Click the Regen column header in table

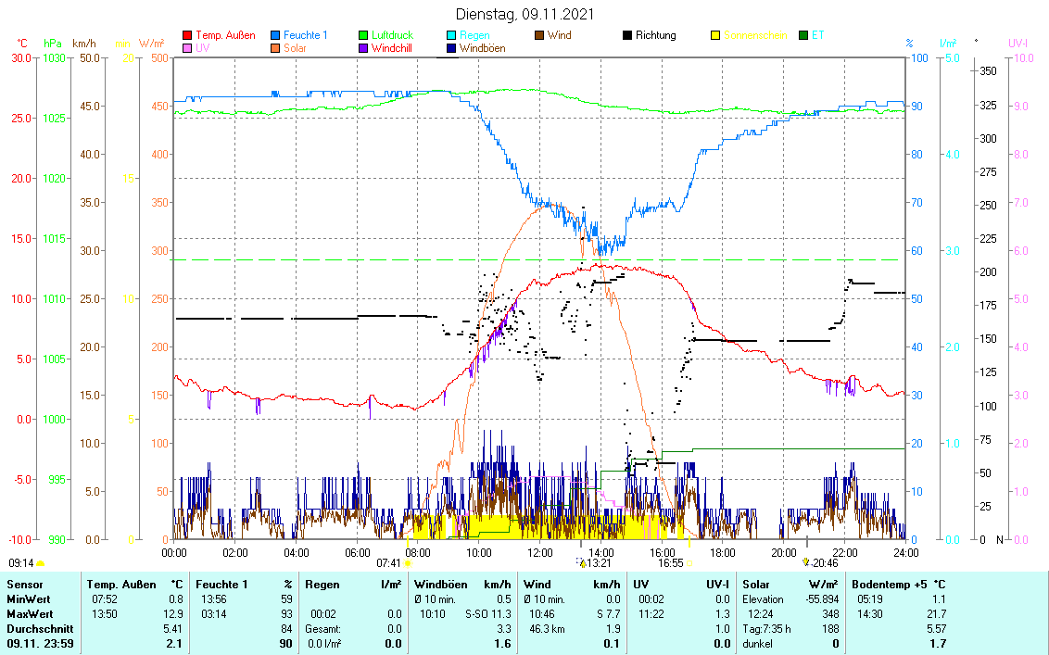pyautogui.click(x=322, y=585)
